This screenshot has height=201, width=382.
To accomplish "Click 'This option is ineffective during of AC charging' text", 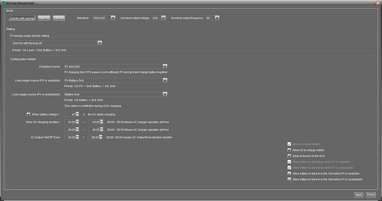I will tap(92, 106).
